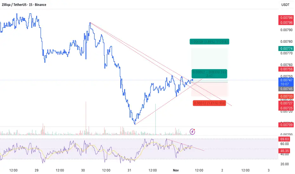Click the red 0.00727 price axis label

point(286,103)
